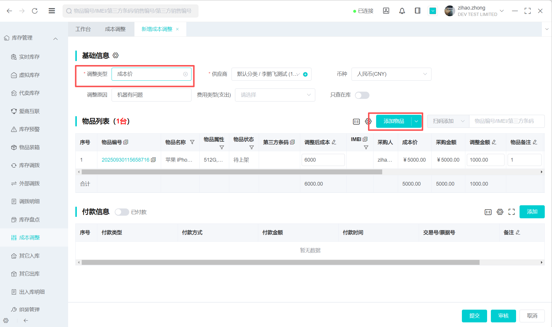The image size is (552, 327).
Task: Open 库存盘点 in the sidebar
Action: pos(29,220)
